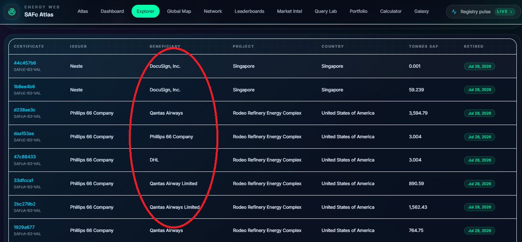
Task: Click the DHL beneficiary cell
Action: point(155,160)
